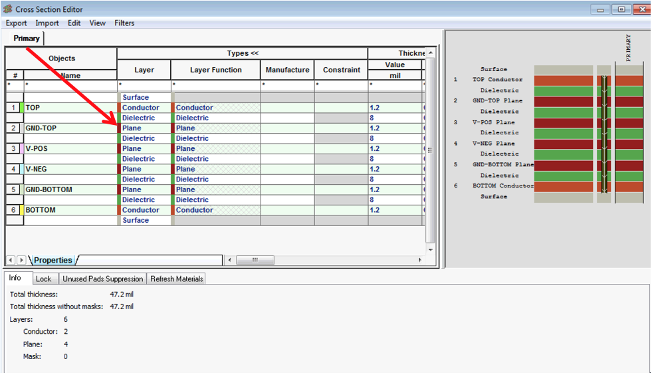The width and height of the screenshot is (652, 375).
Task: Click the sheet tab scroll-right arrow
Action: (21, 260)
